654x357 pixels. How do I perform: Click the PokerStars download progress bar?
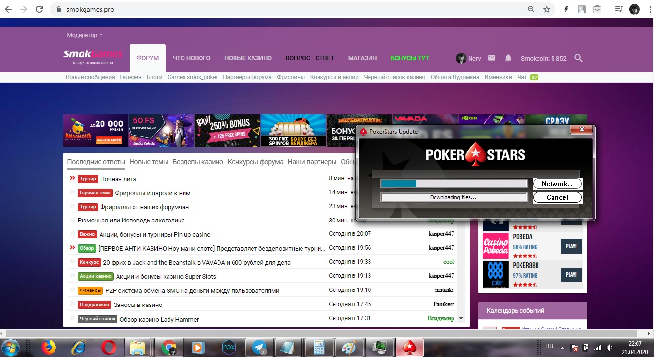point(454,184)
